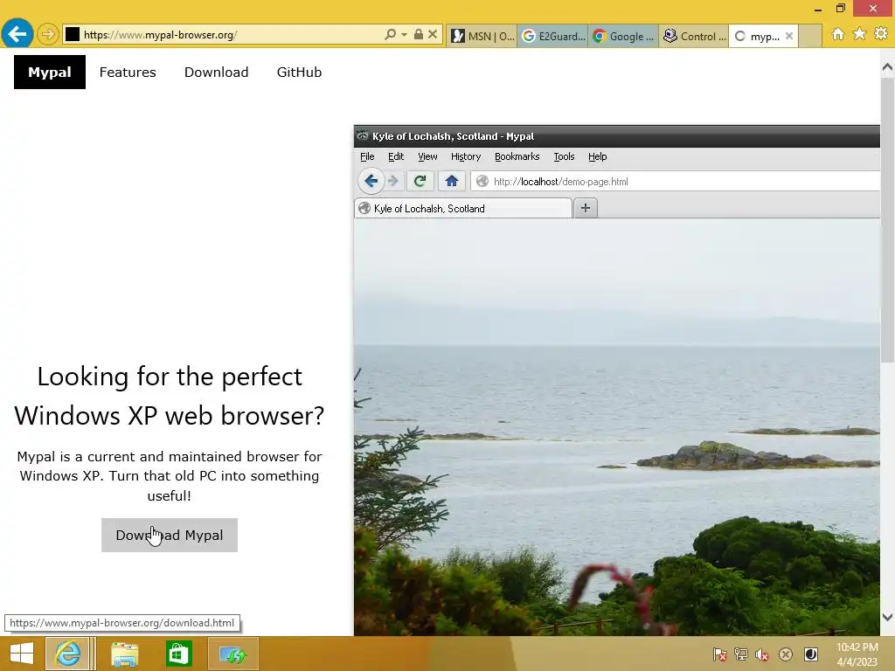Click the "Windows XP web browser?" heading text
Image resolution: width=895 pixels, height=671 pixels.
click(x=170, y=415)
